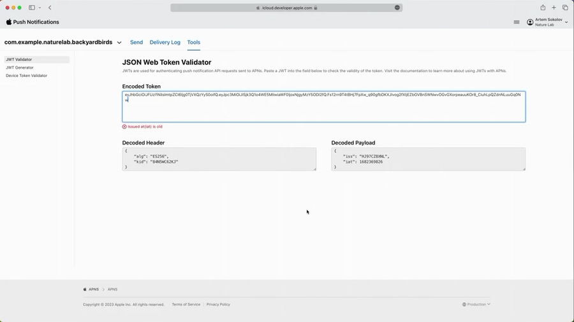The width and height of the screenshot is (574, 322).
Task: Click the chevron separator between the APNS breadcrumbs
Action: 103,290
